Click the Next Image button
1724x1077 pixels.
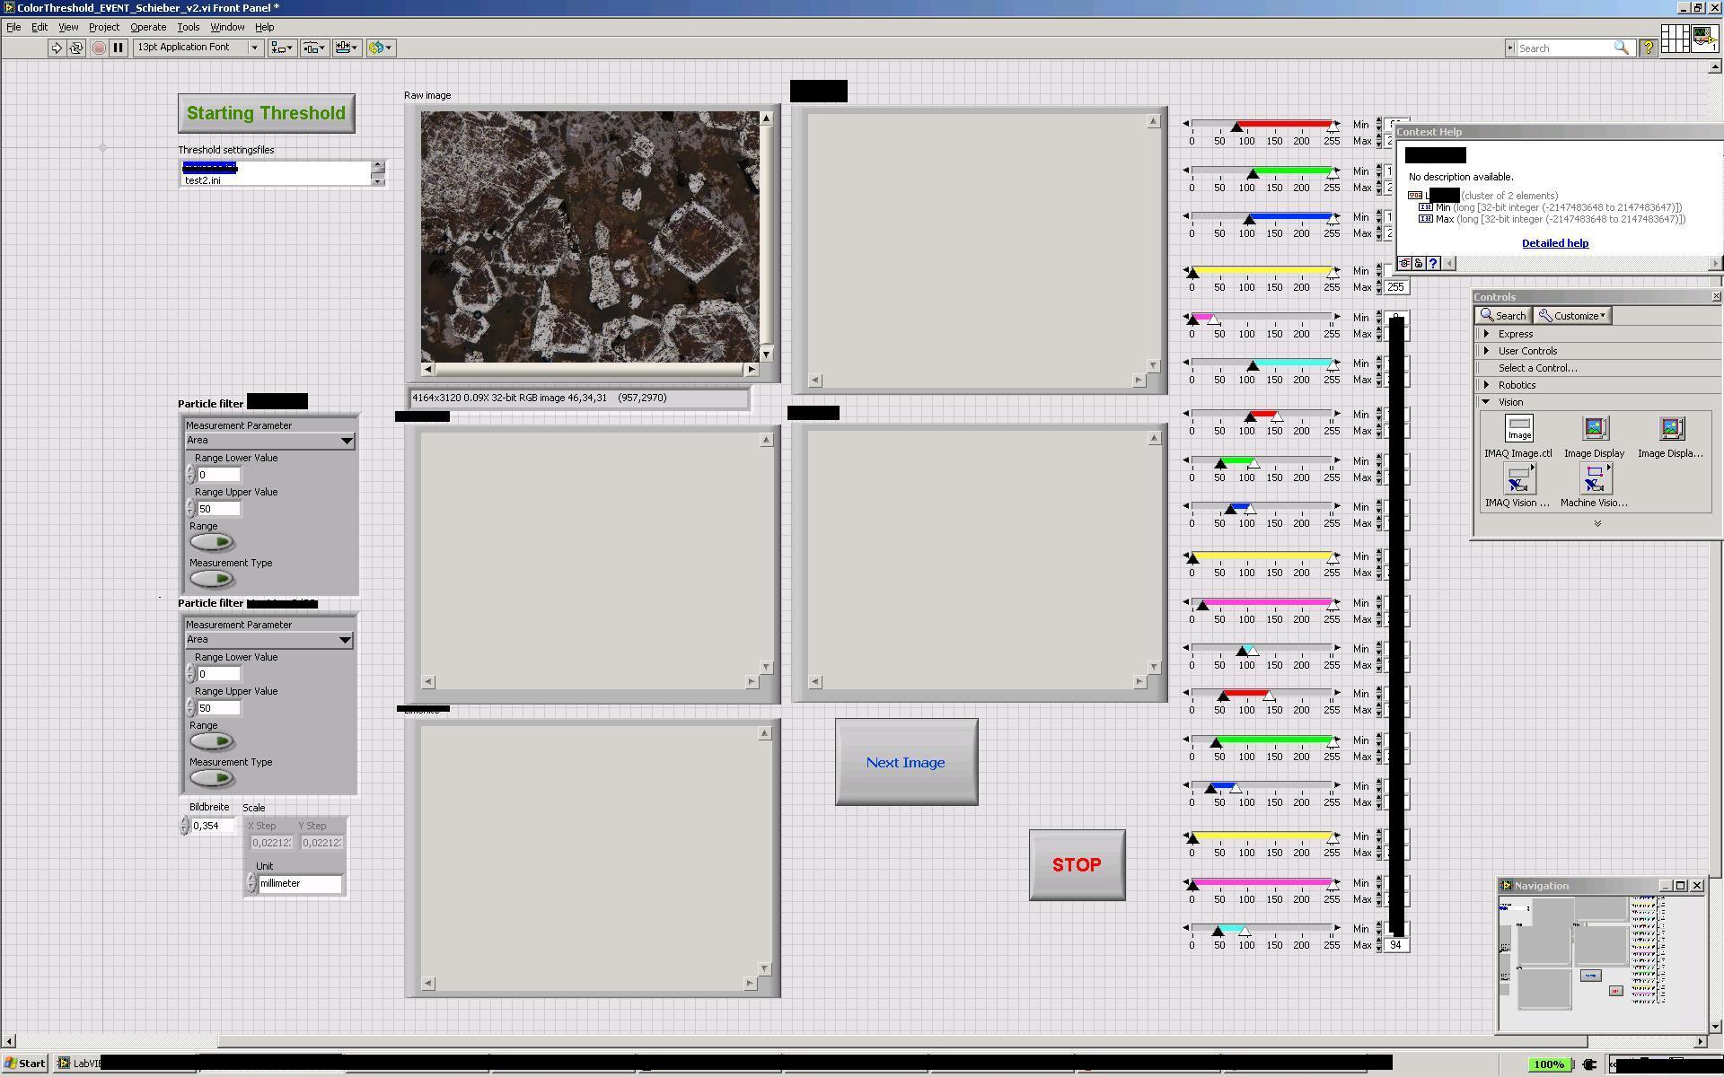click(x=906, y=762)
